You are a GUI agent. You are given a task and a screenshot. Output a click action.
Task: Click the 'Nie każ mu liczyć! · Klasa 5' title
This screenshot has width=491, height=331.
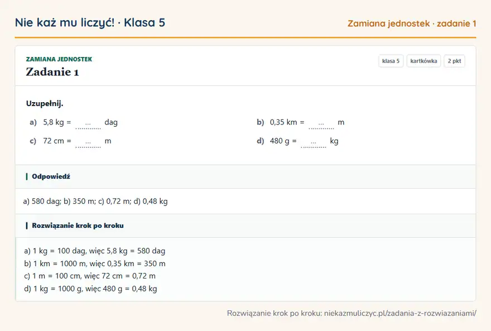coord(90,23)
